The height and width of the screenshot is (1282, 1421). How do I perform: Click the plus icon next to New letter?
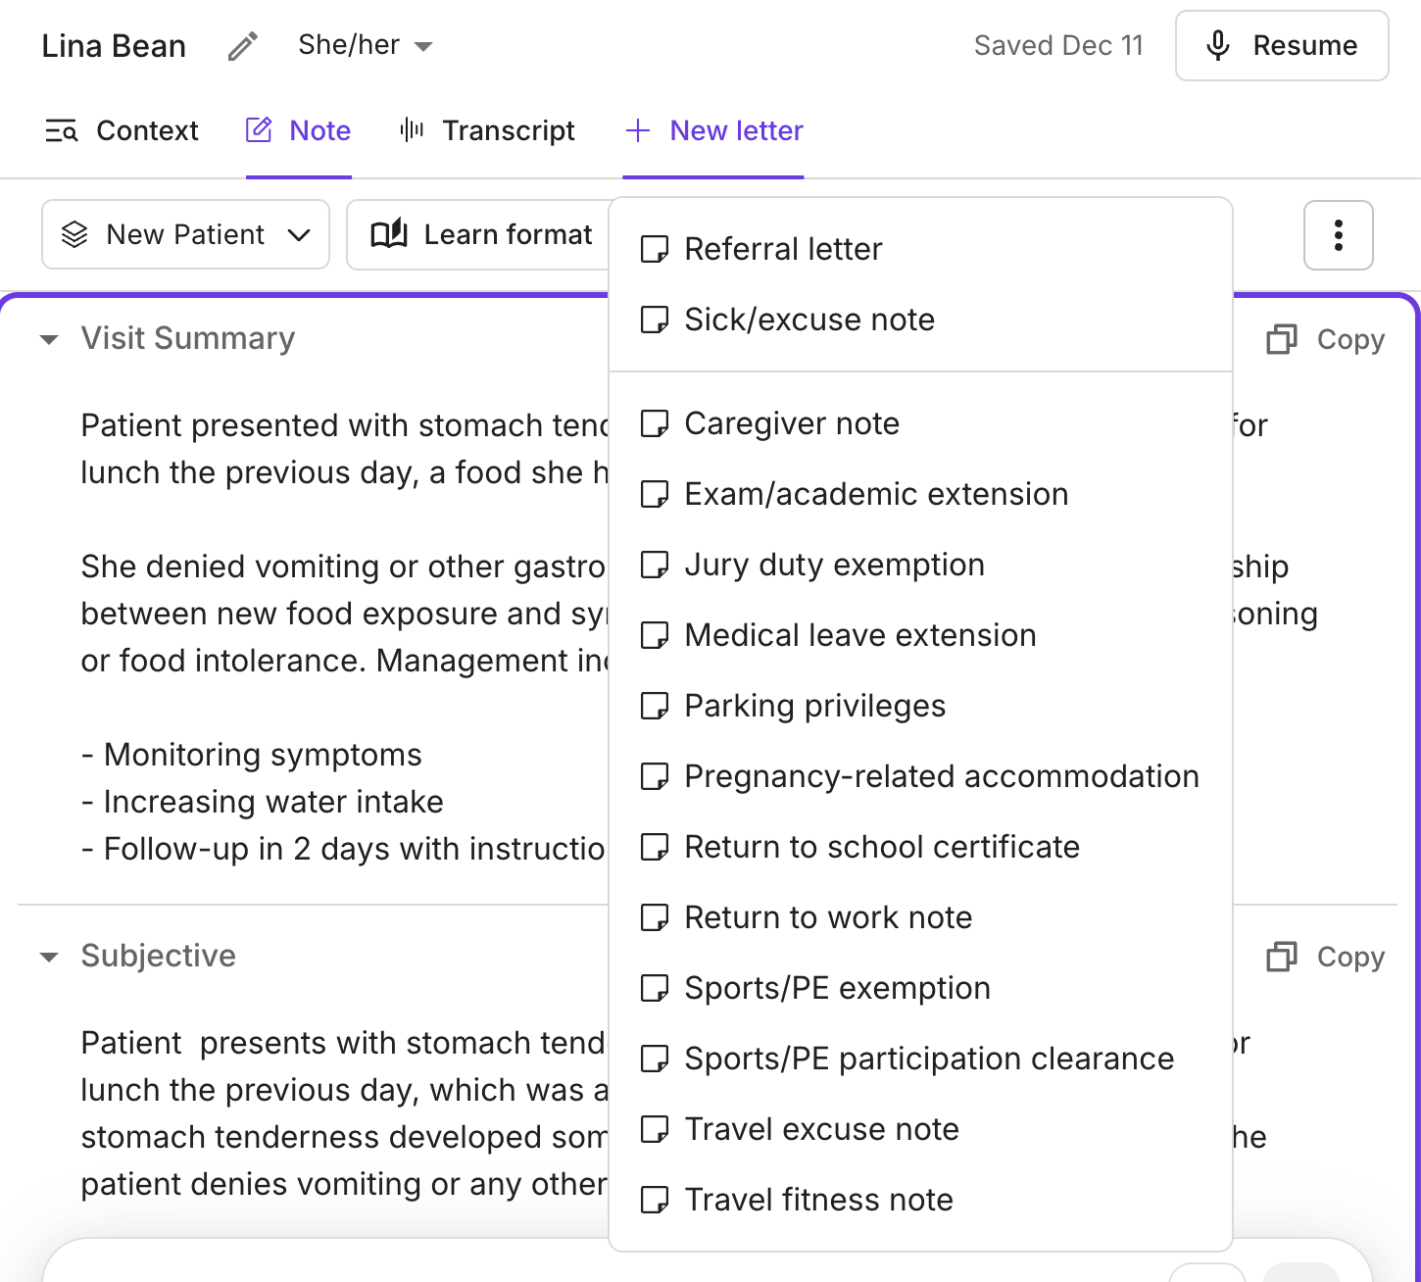638,130
